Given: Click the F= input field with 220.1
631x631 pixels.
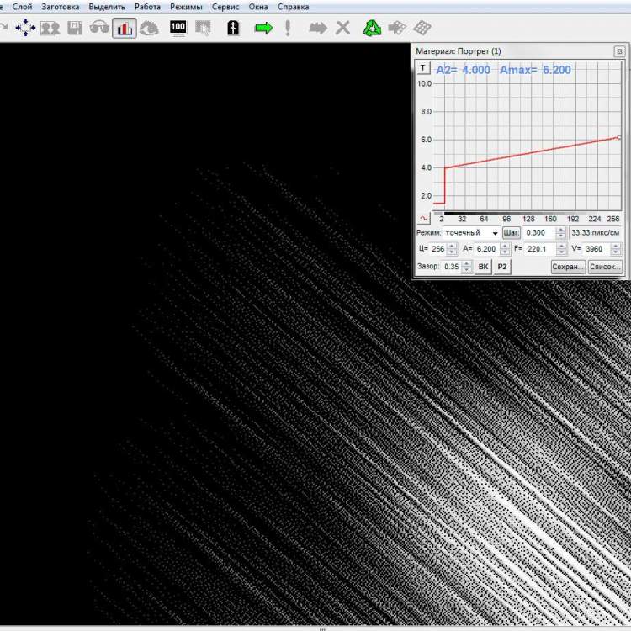Looking at the screenshot, I should point(537,249).
